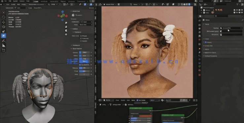Select the Measure ruler tool
Viewport: 244px width, 123px height.
tap(4, 46)
